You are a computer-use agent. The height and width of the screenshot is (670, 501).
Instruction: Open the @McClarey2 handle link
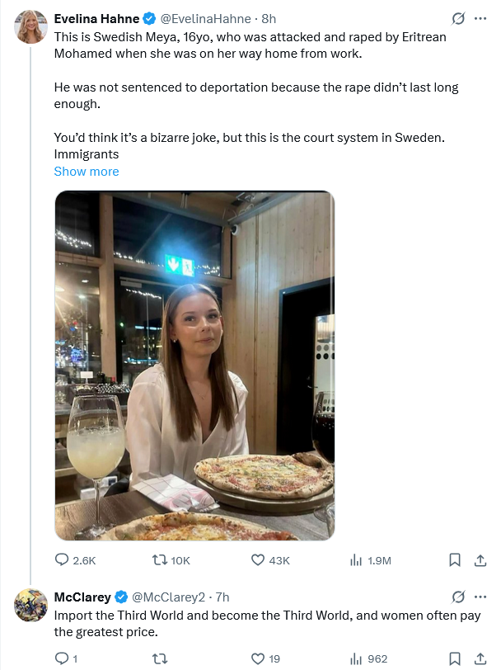(x=168, y=597)
